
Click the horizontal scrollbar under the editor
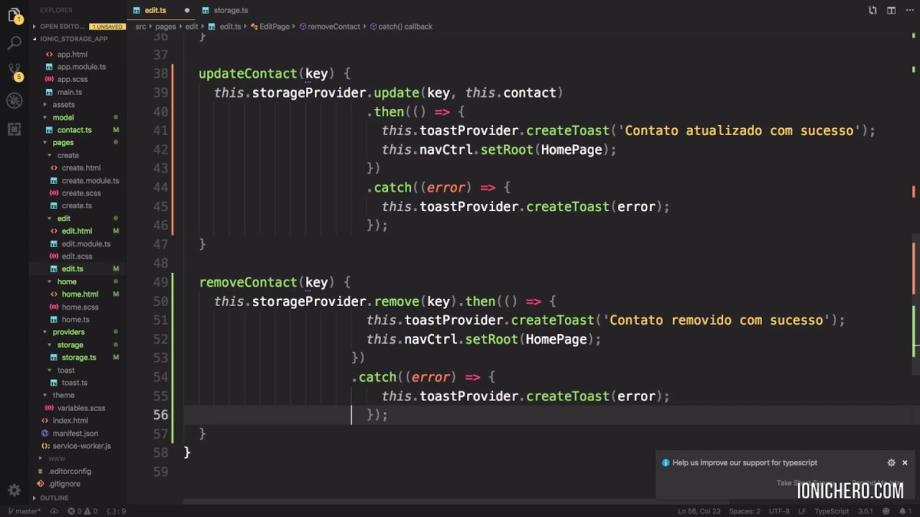(456, 503)
